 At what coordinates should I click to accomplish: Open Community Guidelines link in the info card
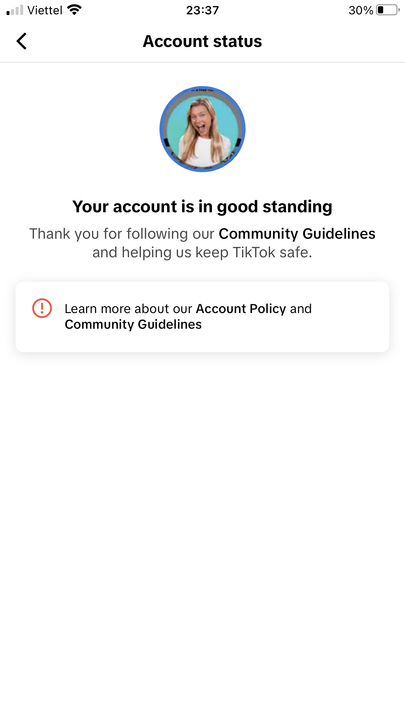[133, 324]
